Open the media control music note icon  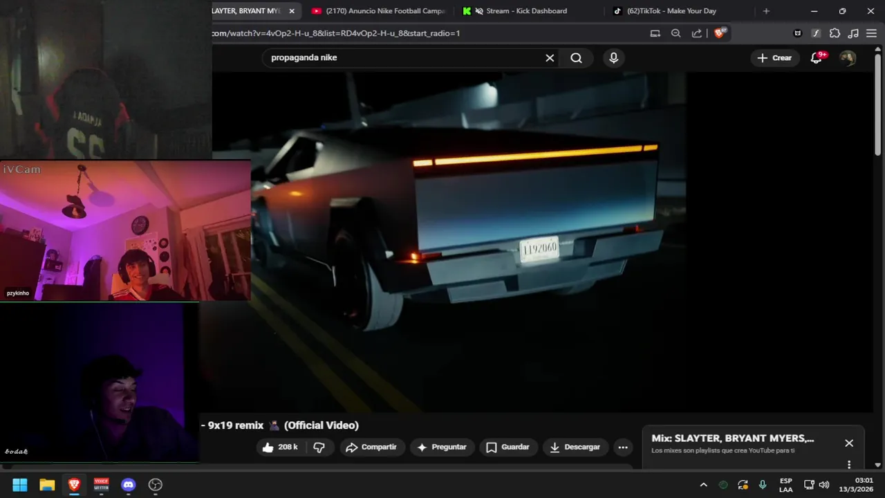(x=853, y=33)
